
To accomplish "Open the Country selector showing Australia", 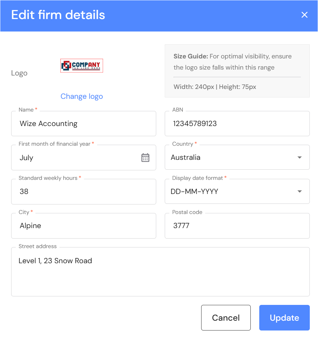I will [230, 158].
